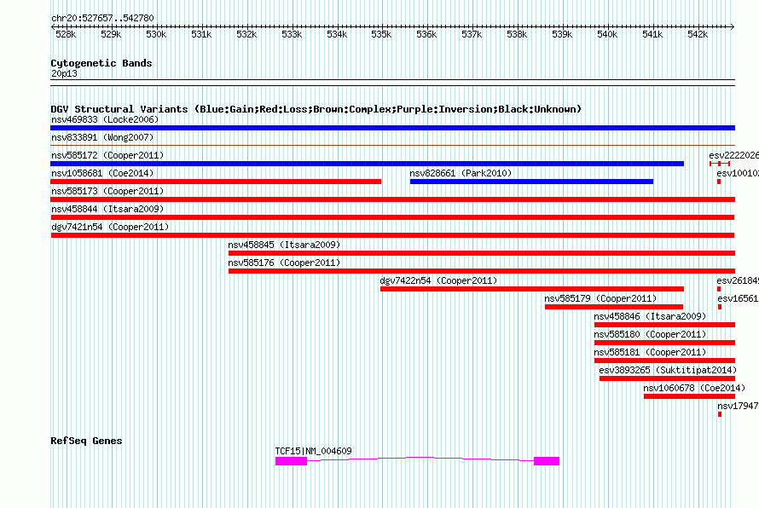Screen dimensions: 759x508
Task: Click the chr20:527657..542780 region label
Action: click(102, 18)
